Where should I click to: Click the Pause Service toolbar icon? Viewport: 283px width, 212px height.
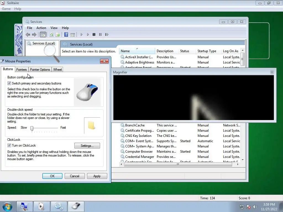[100, 35]
